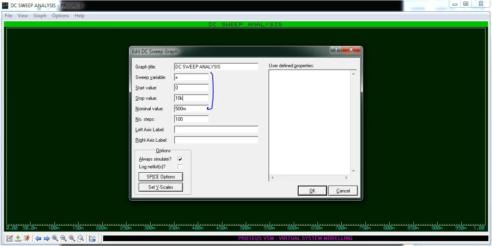
Task: Click the Stop value field
Action: pyautogui.click(x=191, y=98)
